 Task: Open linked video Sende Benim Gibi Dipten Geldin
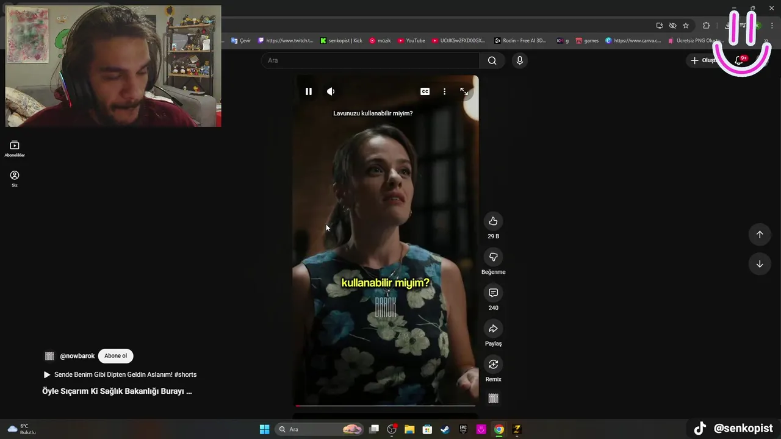pos(120,374)
